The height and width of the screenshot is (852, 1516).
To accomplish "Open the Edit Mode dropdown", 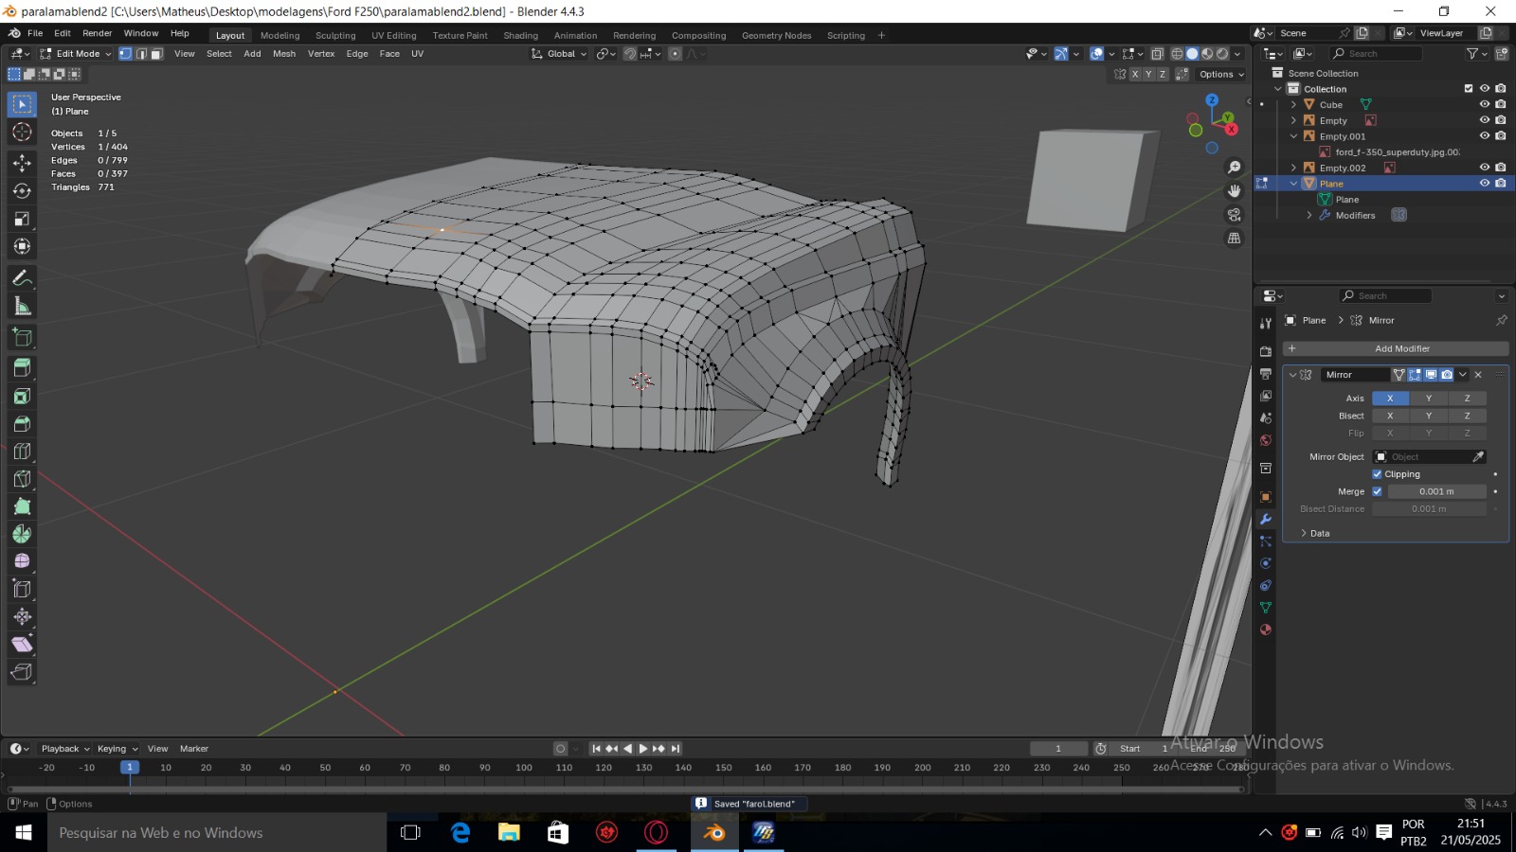I will pyautogui.click(x=76, y=54).
